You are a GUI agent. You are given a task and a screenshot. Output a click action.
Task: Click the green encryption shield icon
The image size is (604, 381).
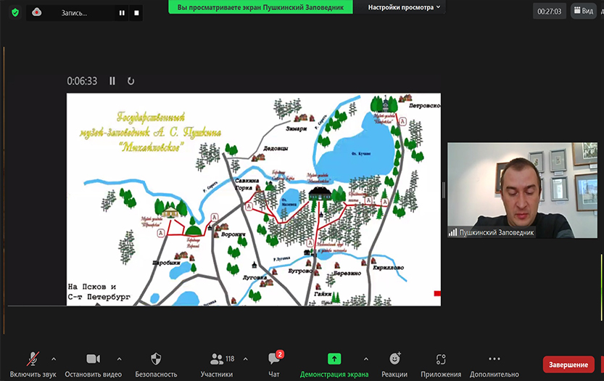point(15,12)
